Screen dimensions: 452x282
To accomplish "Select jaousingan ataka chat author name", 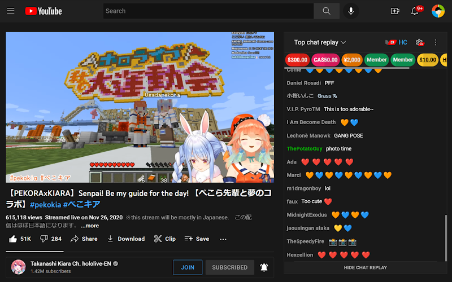I will point(308,228).
